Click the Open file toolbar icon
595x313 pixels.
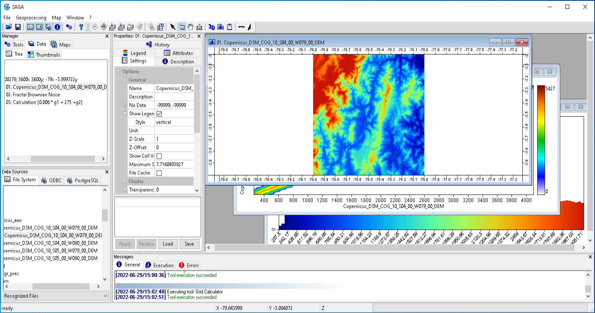click(x=9, y=27)
